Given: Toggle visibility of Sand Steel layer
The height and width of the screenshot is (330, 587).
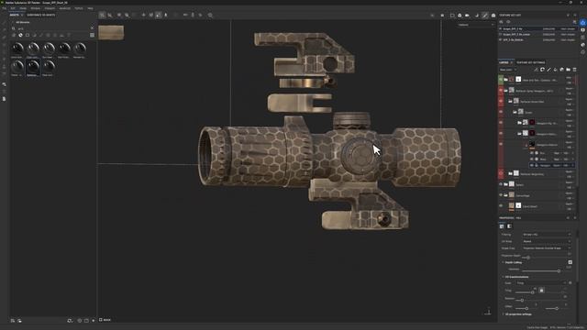Looking at the screenshot, I should click(x=501, y=206).
